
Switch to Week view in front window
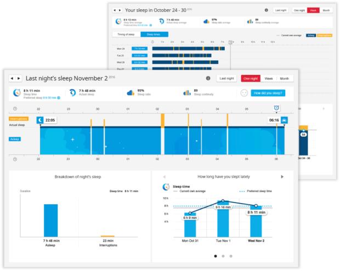269,78
